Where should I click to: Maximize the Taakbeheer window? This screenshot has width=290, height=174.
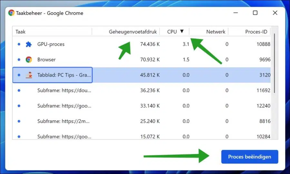pos(255,13)
